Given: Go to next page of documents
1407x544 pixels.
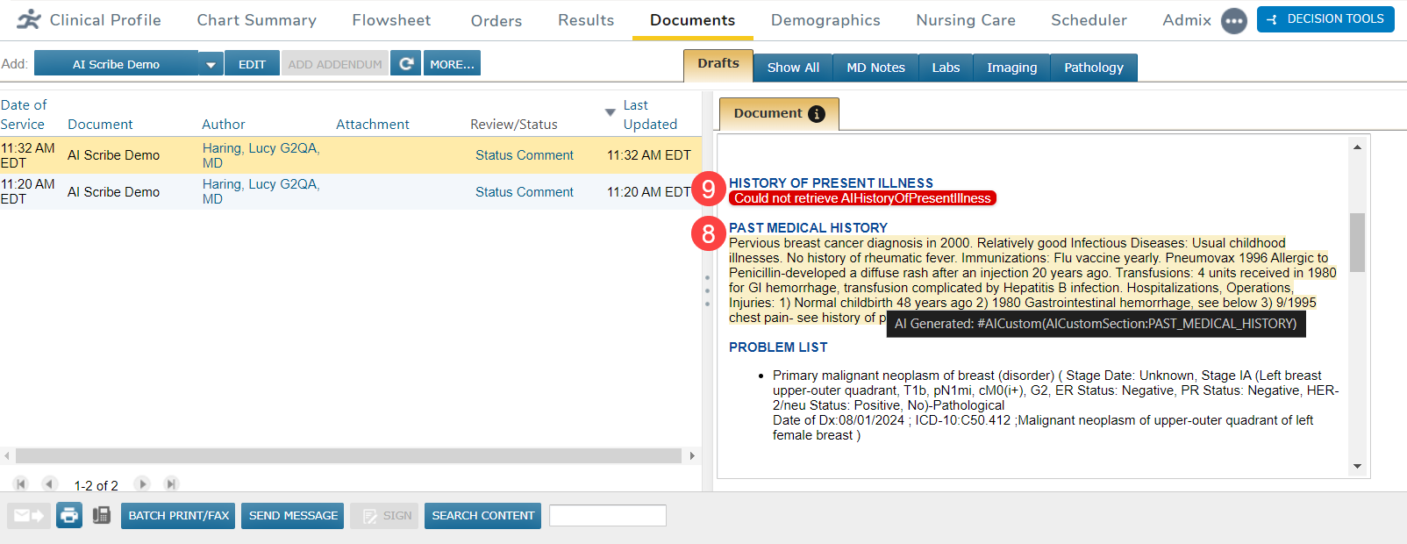Looking at the screenshot, I should pyautogui.click(x=142, y=484).
